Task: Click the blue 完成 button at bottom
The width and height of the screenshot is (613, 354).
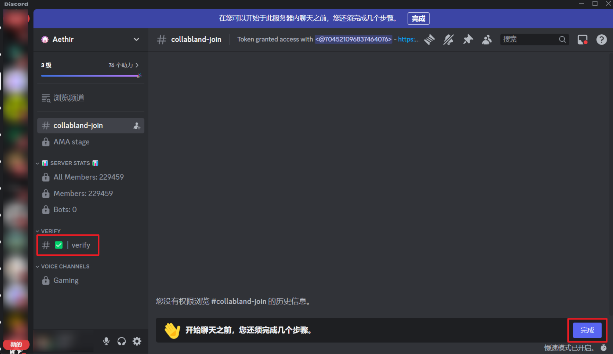Action: pos(587,330)
